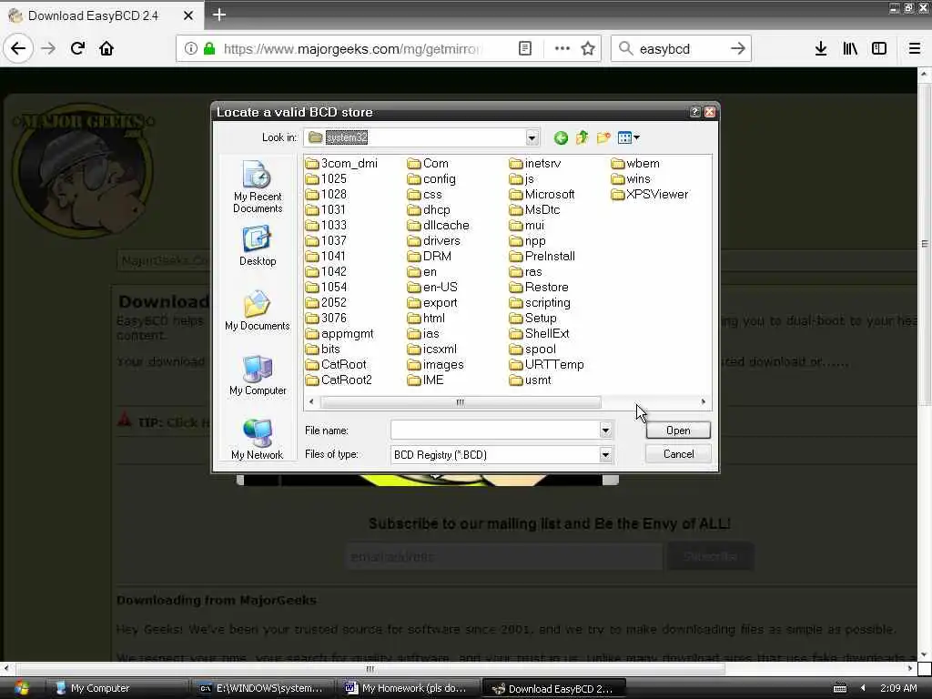Open My Network in places bar
This screenshot has height=699, width=932.
click(258, 440)
